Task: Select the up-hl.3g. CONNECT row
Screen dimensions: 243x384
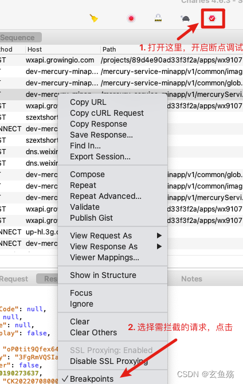Action: [x=29, y=232]
